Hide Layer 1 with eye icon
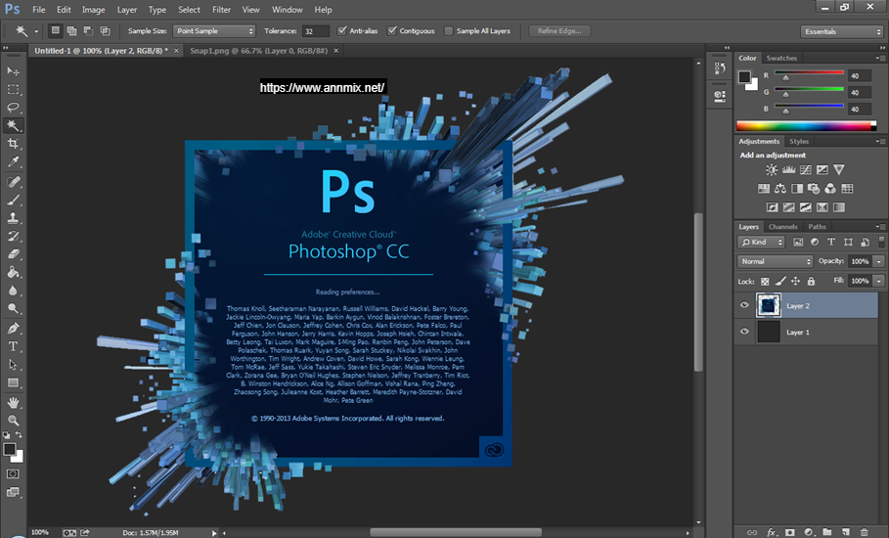The width and height of the screenshot is (889, 538). [x=744, y=332]
